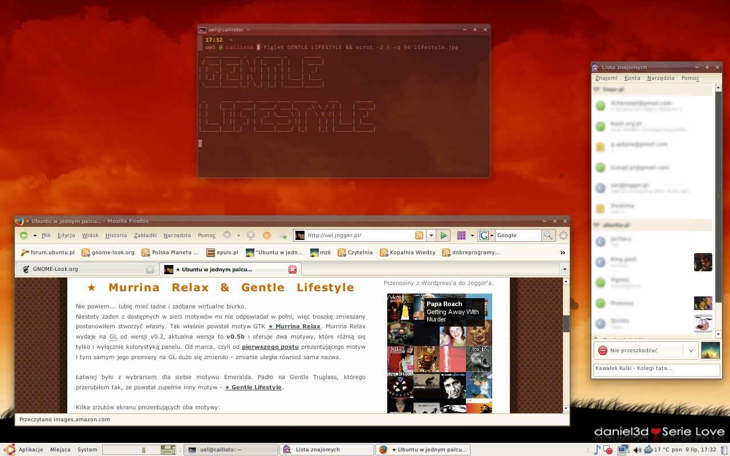Open the Nie przeszkadzać status dropdown
This screenshot has width=730, height=456.
(691, 351)
